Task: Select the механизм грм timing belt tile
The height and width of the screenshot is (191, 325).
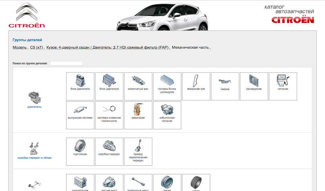Action: pyautogui.click(x=196, y=86)
